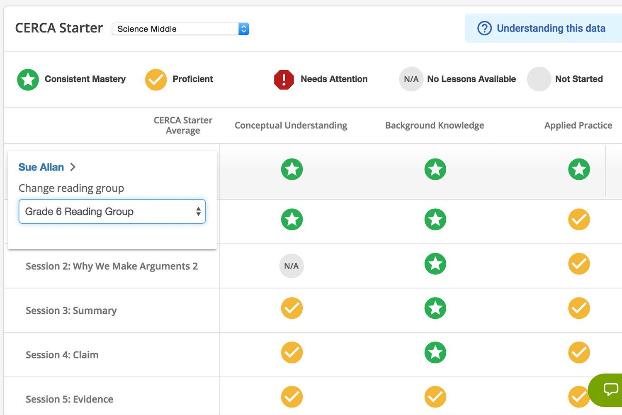Click the question mark help icon
622x415 pixels.
[484, 28]
